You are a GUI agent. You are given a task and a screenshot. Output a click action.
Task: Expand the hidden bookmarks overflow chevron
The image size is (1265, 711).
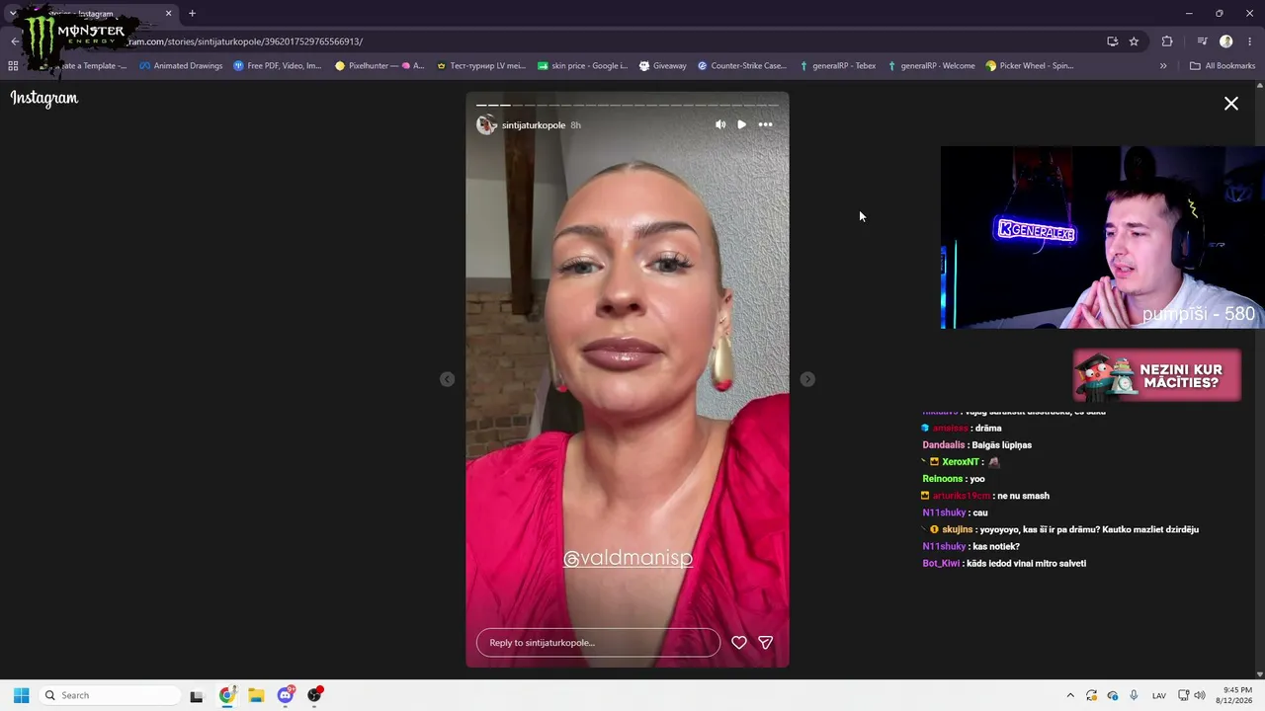pos(1163,66)
